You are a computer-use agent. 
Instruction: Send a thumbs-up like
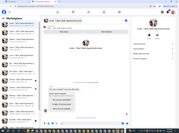127,123
